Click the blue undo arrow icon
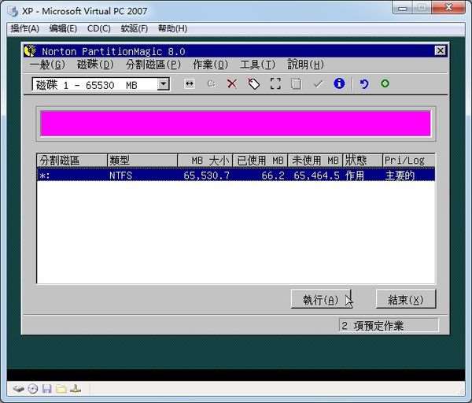Screen dimensions: 472x403 [x=364, y=83]
